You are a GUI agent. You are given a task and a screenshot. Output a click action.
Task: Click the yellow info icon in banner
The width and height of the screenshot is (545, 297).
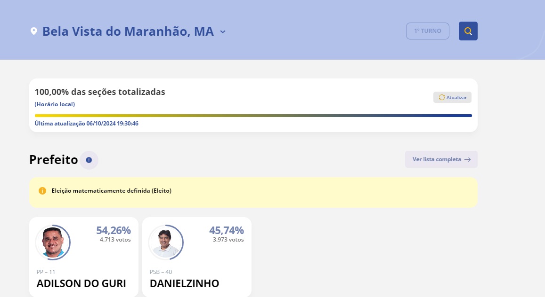pyautogui.click(x=42, y=191)
